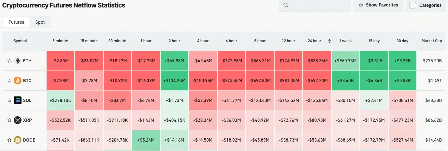Click the Dogecoin logo icon
The width and height of the screenshot is (448, 151).
click(17, 140)
